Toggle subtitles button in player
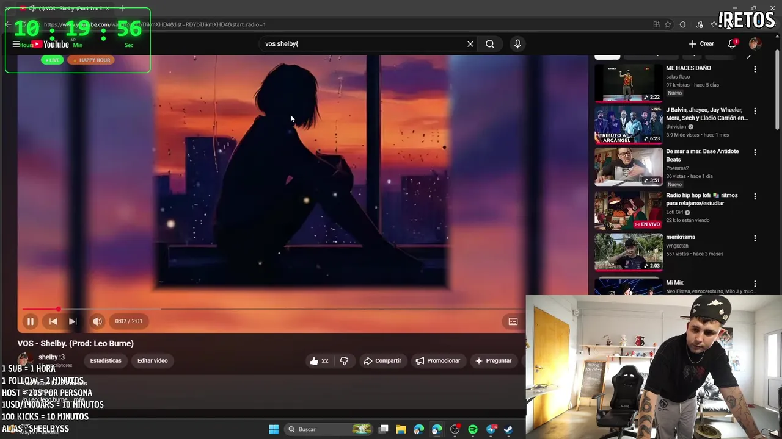Viewport: 782px width, 439px height. [513, 321]
